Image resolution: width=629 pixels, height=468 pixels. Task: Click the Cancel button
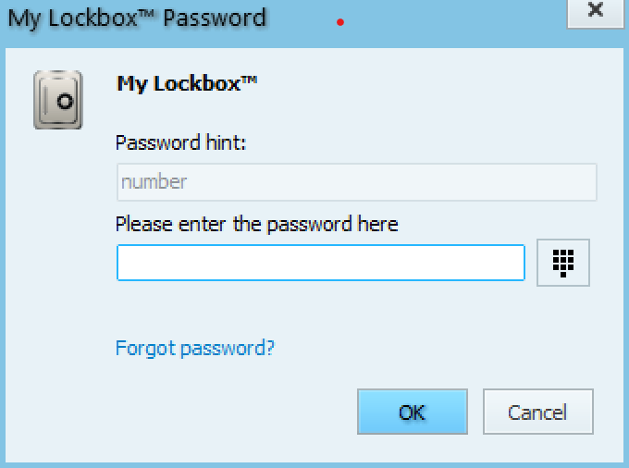538,412
